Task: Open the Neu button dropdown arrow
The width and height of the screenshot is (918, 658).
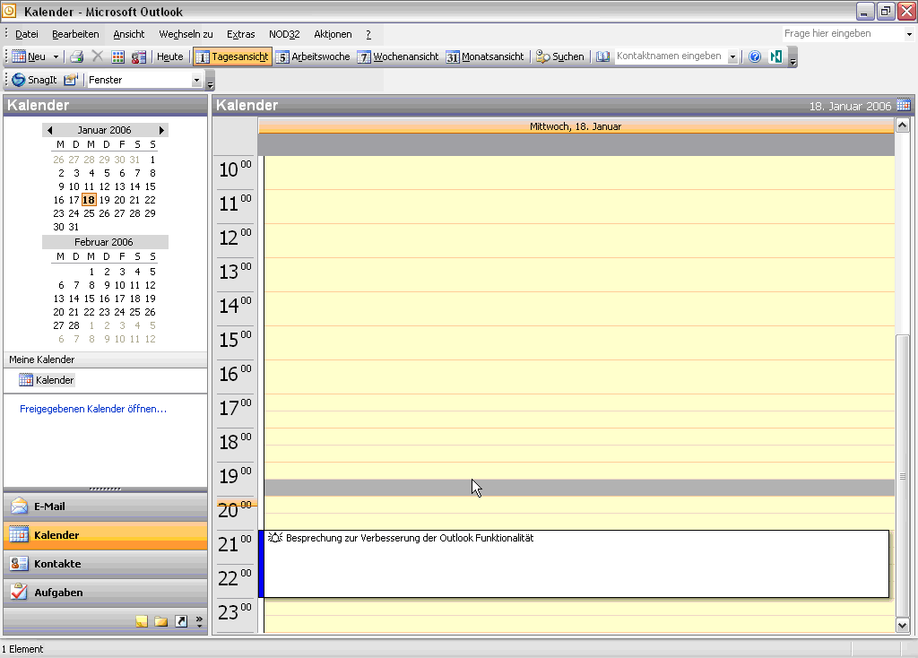Action: tap(56, 56)
